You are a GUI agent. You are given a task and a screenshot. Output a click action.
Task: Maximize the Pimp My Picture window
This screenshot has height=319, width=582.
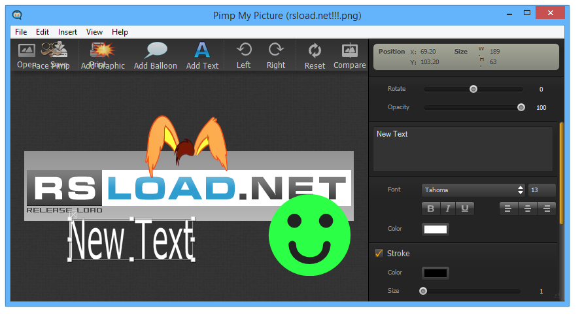527,13
